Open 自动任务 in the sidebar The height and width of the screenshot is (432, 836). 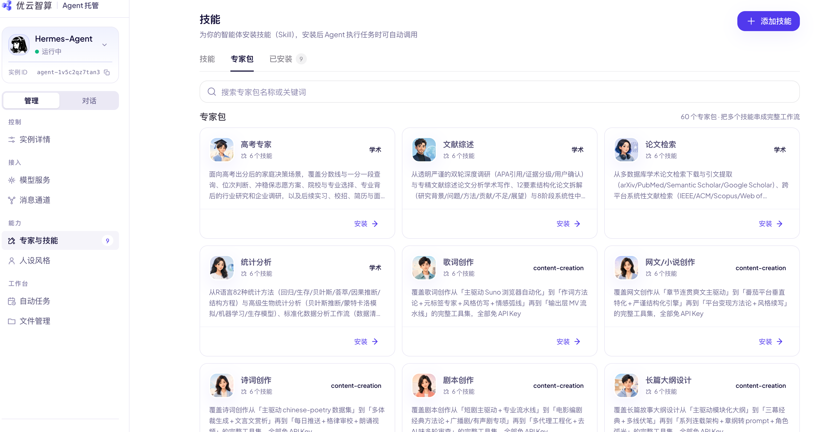click(x=60, y=301)
